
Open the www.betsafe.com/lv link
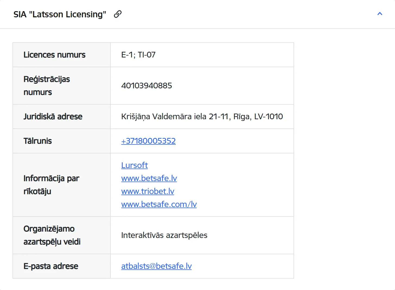click(159, 204)
